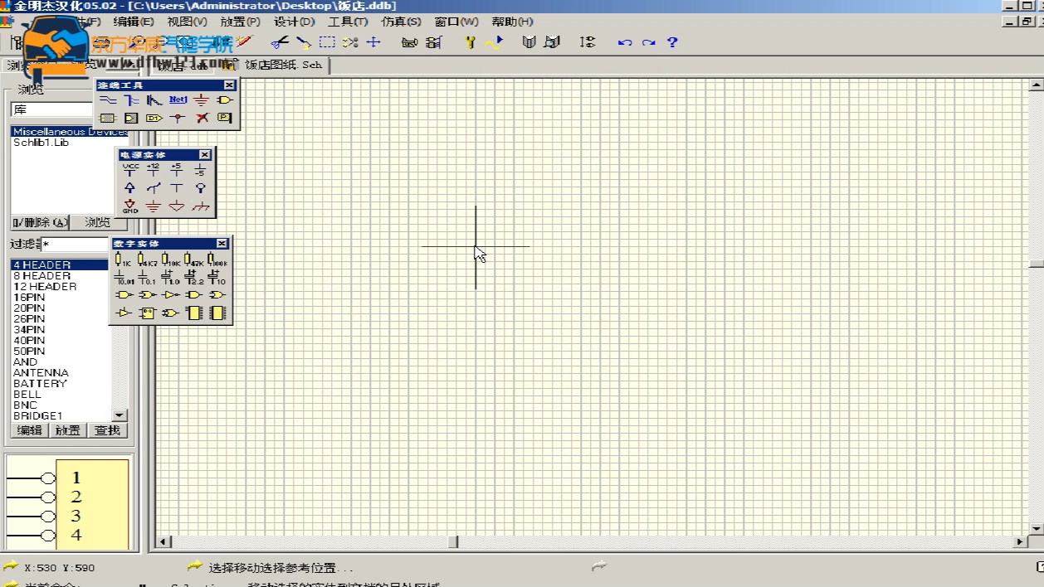Select the PCB layout directive tool
The height and width of the screenshot is (587, 1044).
tap(224, 119)
